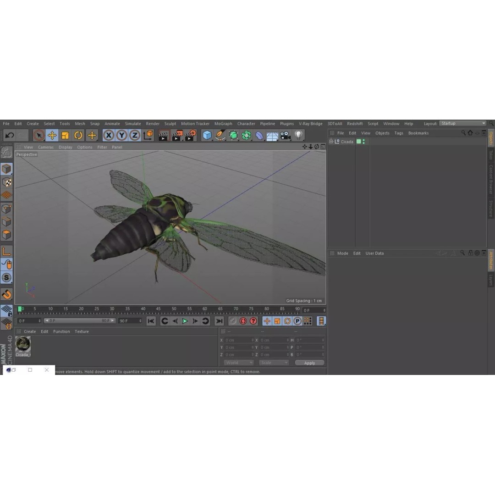The height and width of the screenshot is (495, 495).
Task: Toggle X axis lock
Action: [x=108, y=135]
